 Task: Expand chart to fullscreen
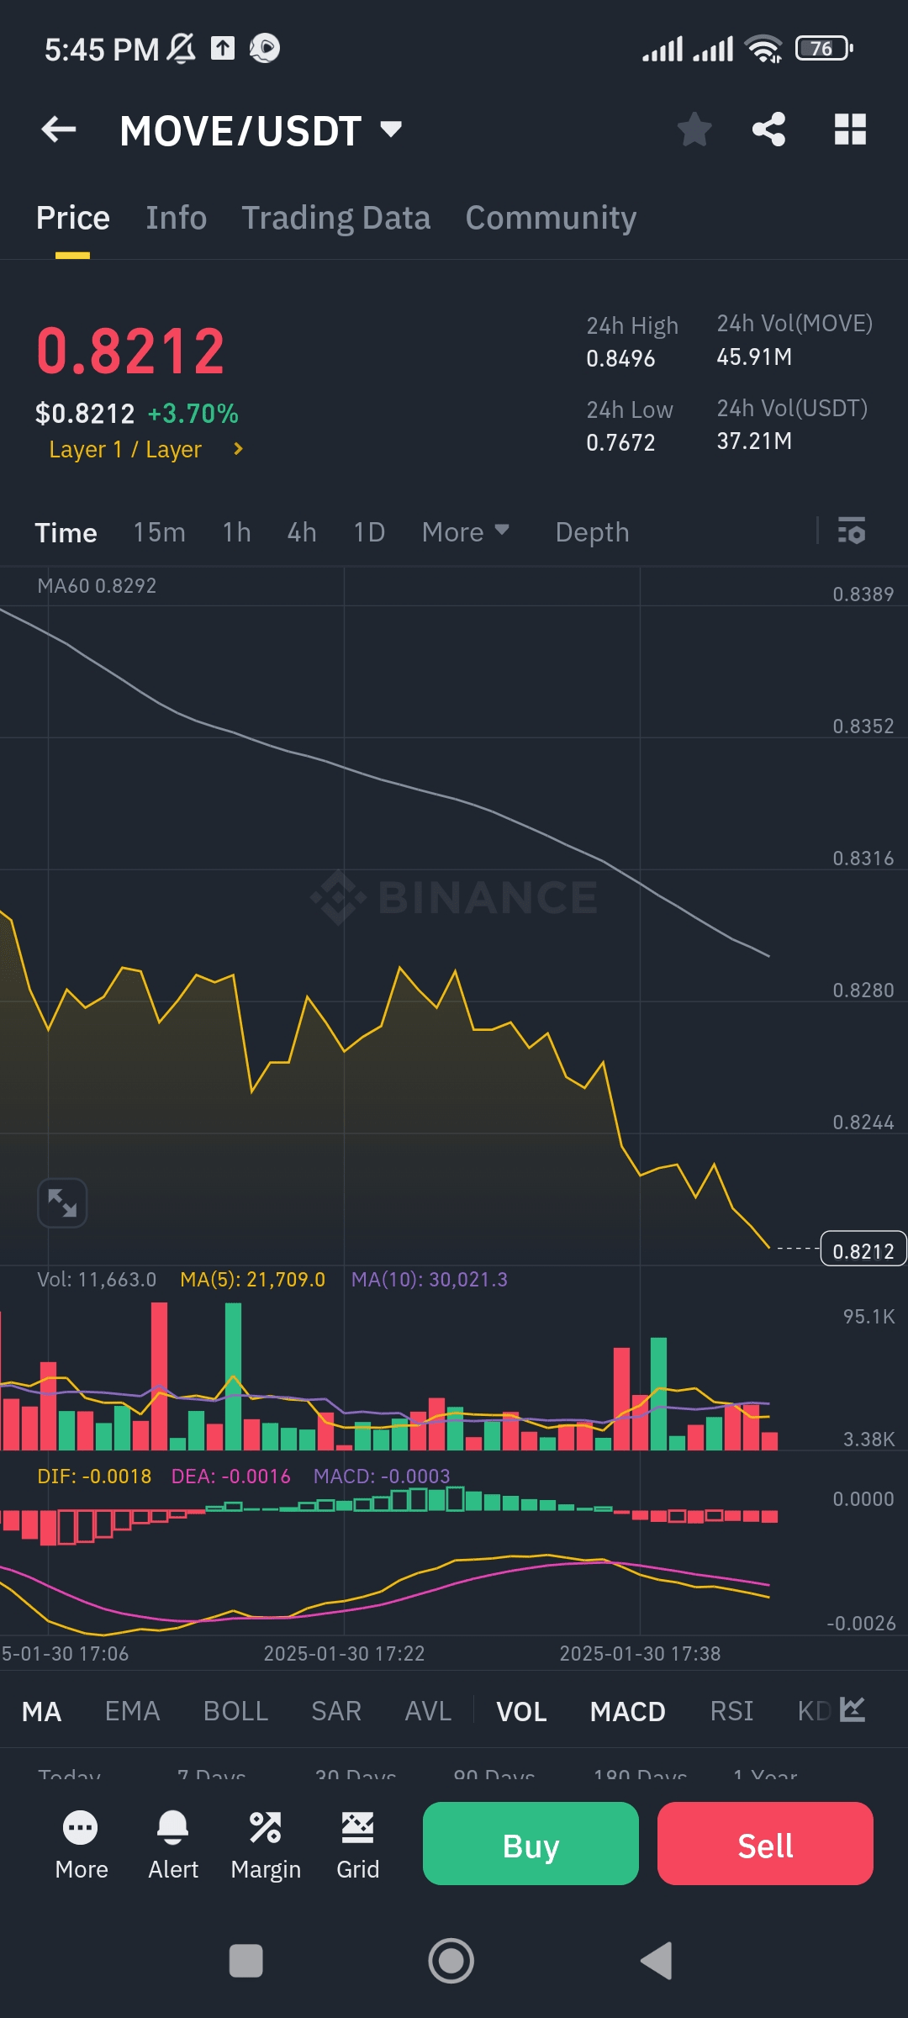click(62, 1202)
